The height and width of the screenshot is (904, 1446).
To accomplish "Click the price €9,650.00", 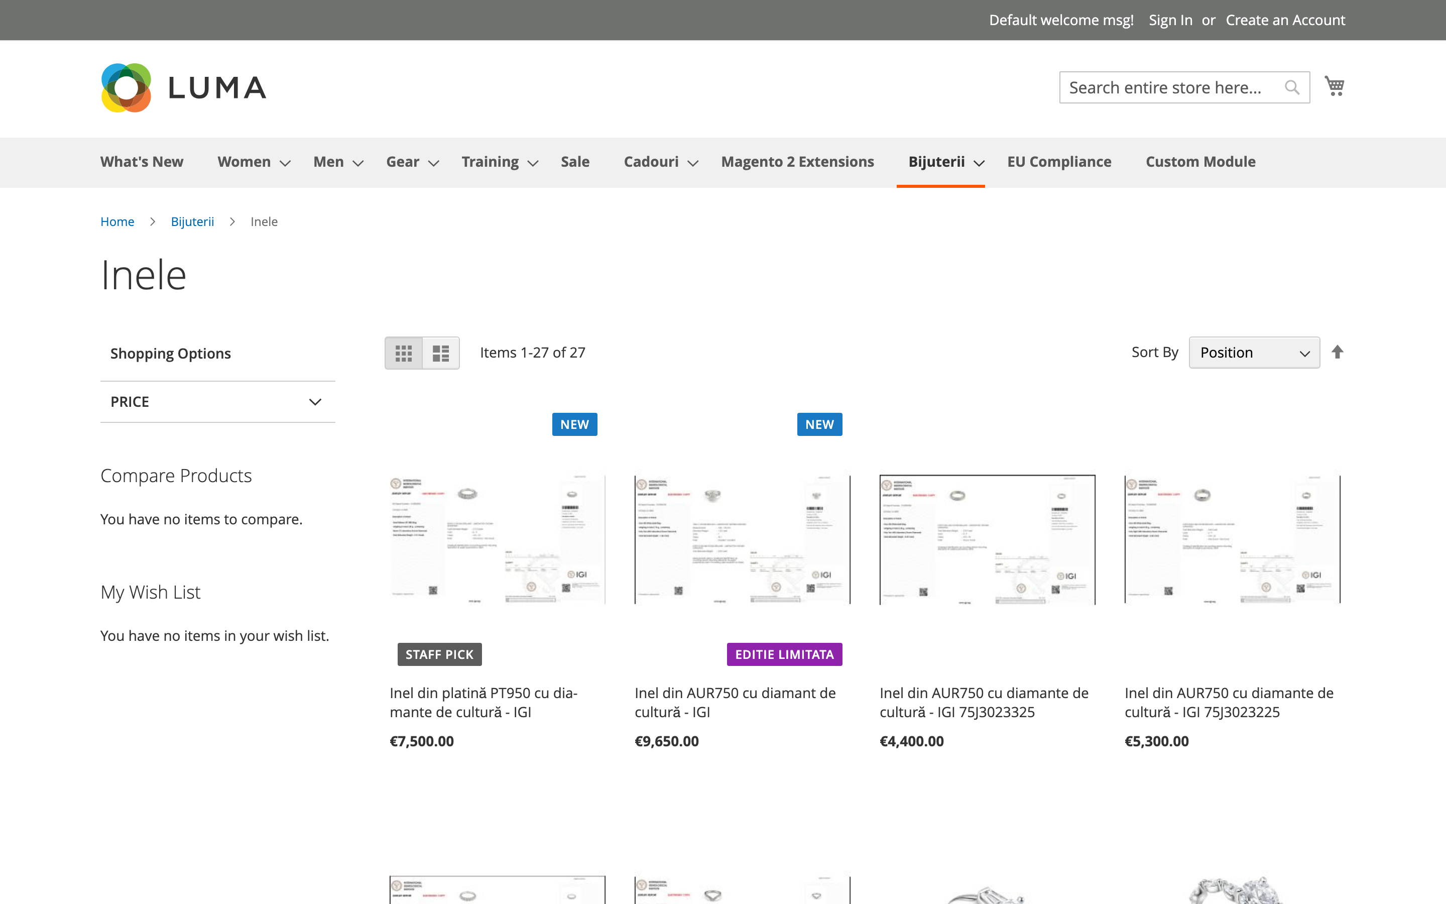I will click(x=667, y=741).
